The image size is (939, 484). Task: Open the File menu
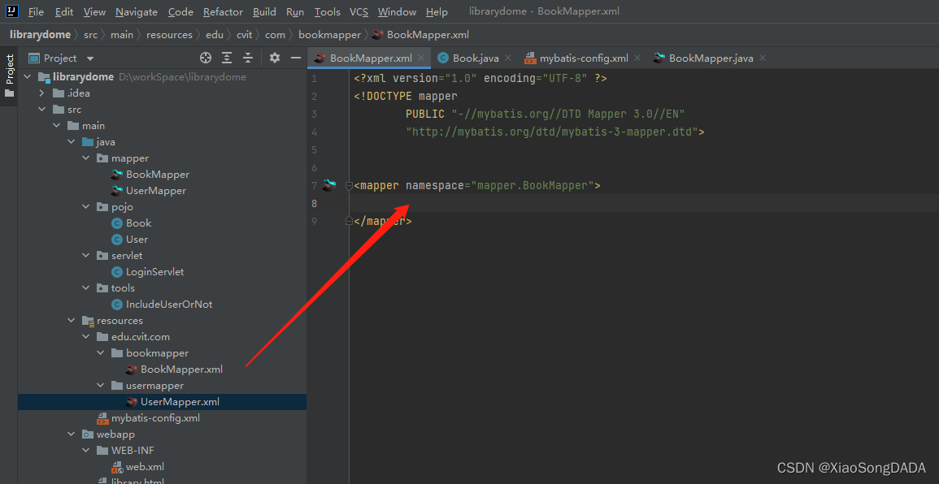36,12
